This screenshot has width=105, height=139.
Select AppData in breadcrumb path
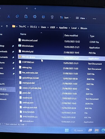coord(63,28)
